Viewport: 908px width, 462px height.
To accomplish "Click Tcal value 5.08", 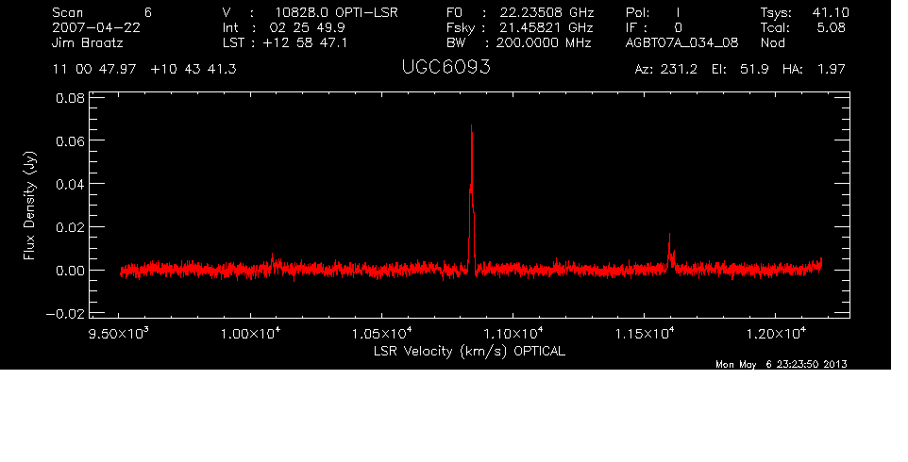I will [831, 27].
